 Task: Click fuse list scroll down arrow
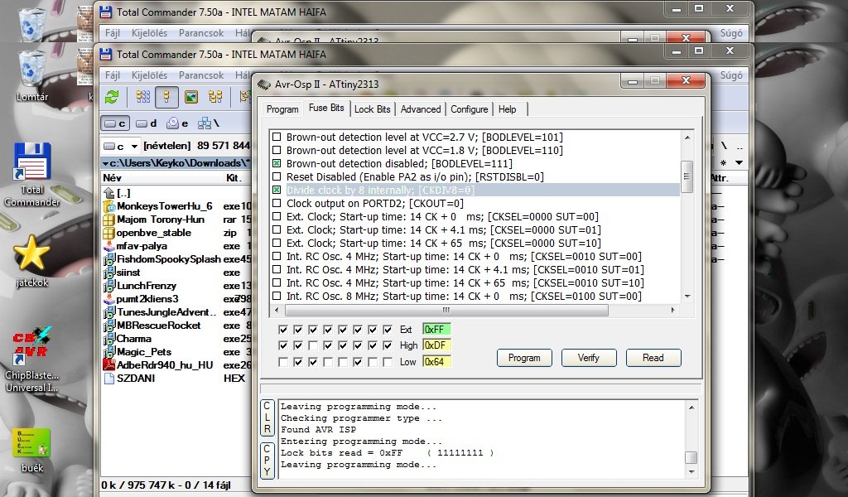point(687,297)
